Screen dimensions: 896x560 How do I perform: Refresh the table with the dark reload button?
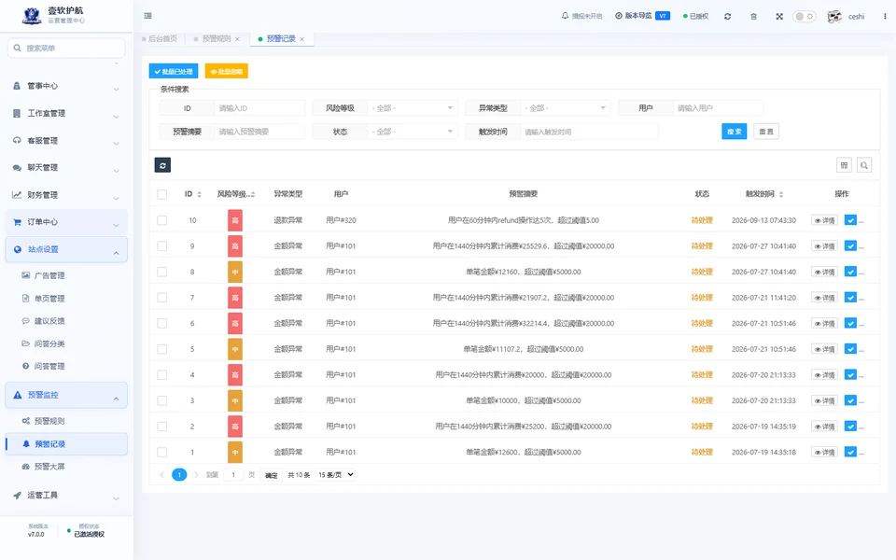coord(162,165)
